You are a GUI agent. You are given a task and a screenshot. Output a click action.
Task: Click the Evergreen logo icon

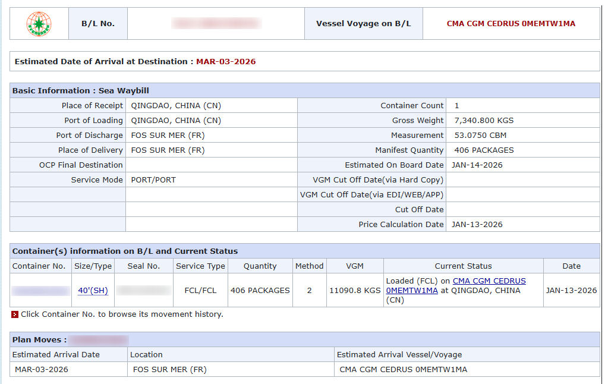tap(39, 24)
